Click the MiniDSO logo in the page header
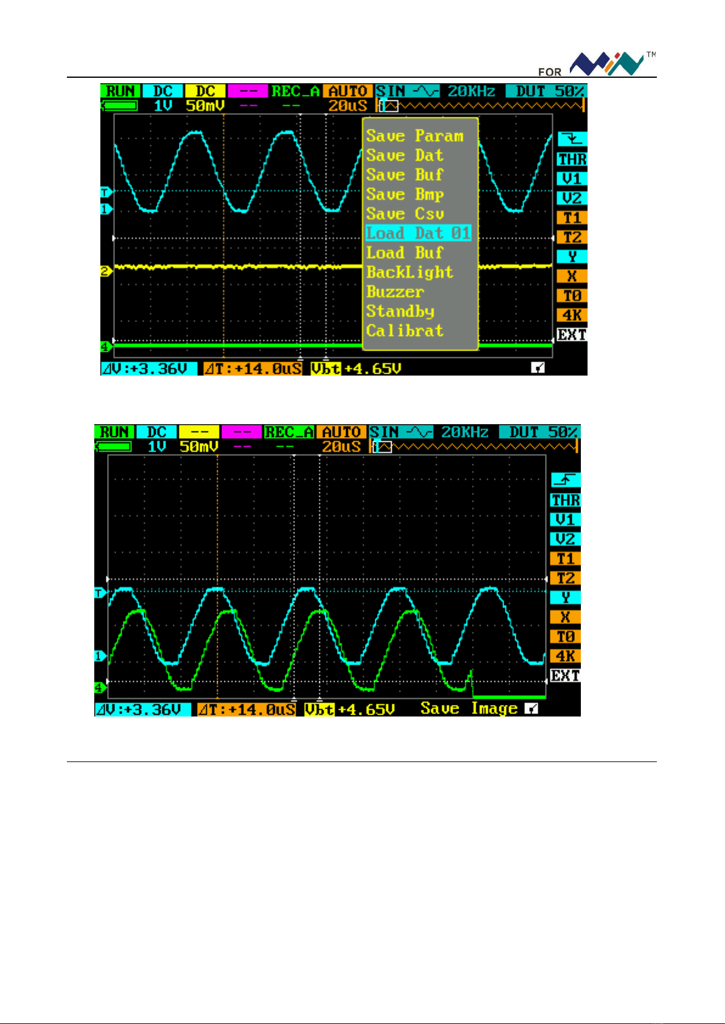The height and width of the screenshot is (1024, 725). coord(606,63)
